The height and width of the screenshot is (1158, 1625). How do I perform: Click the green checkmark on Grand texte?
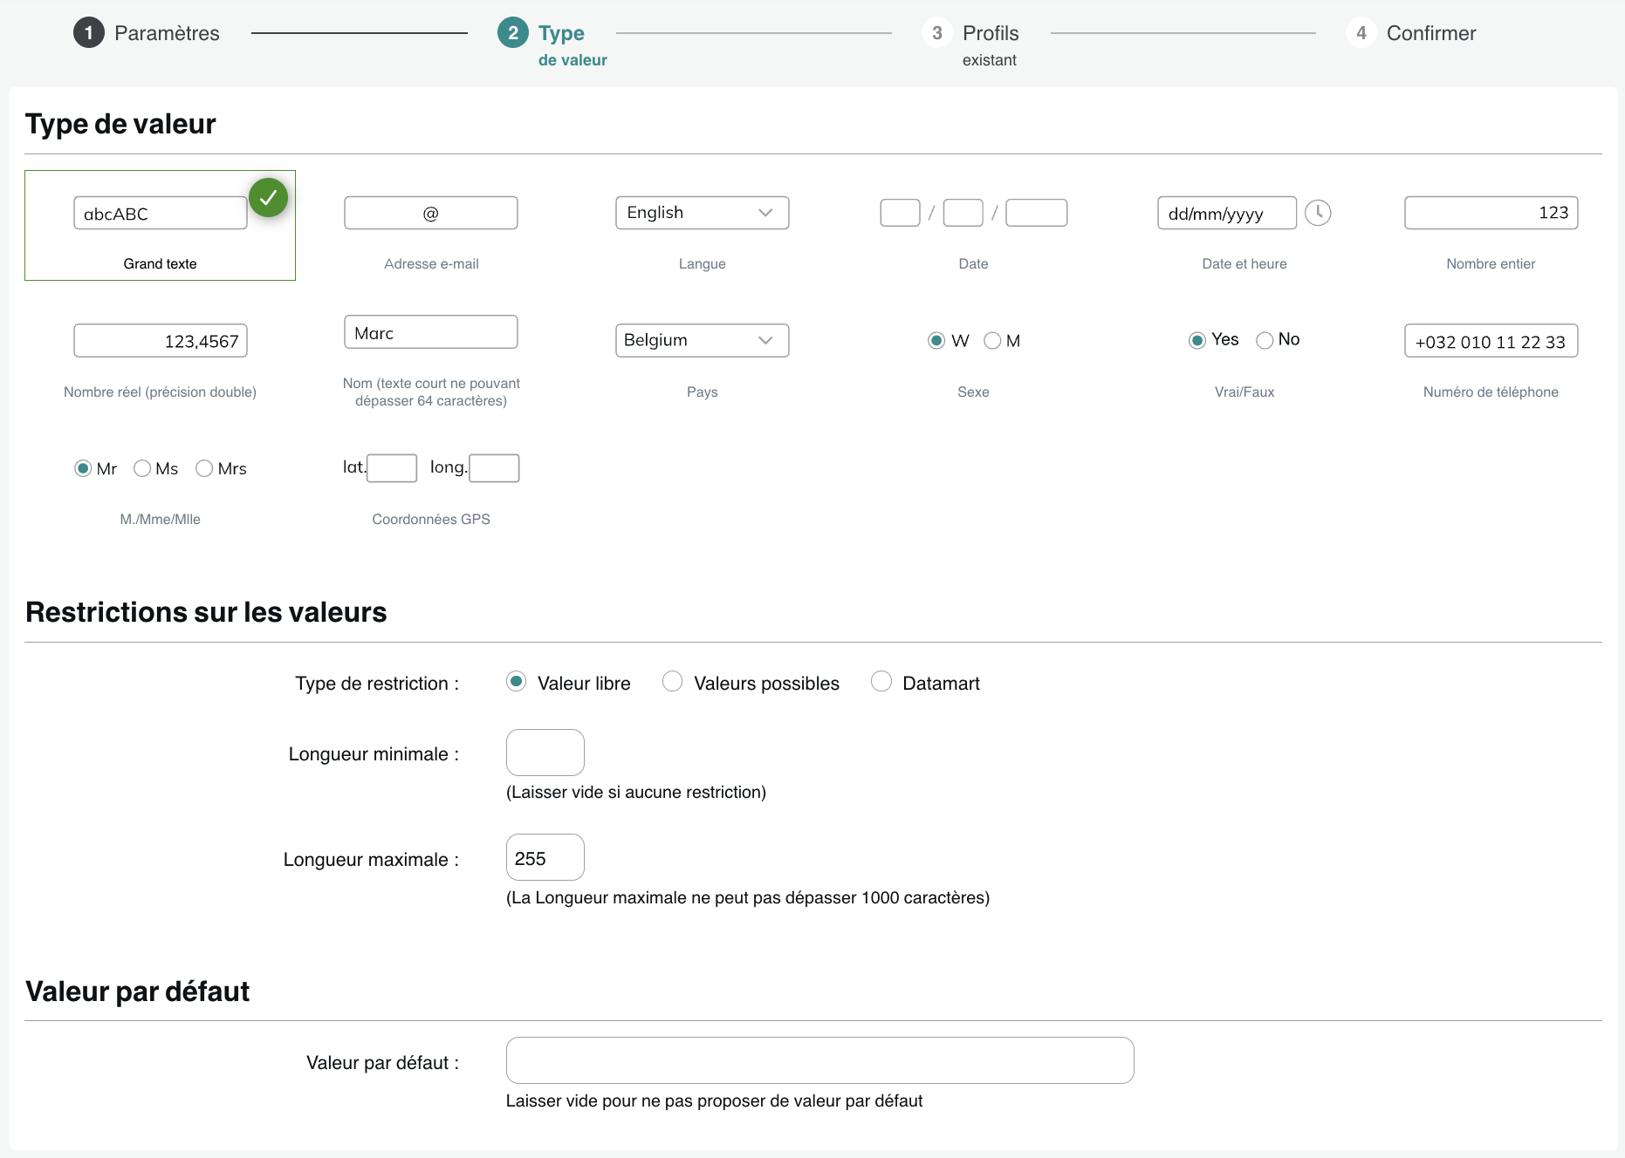[x=269, y=198]
